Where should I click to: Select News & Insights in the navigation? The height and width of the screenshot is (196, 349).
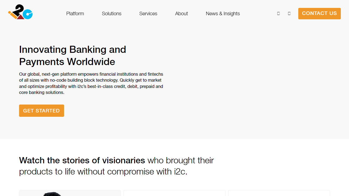[223, 14]
